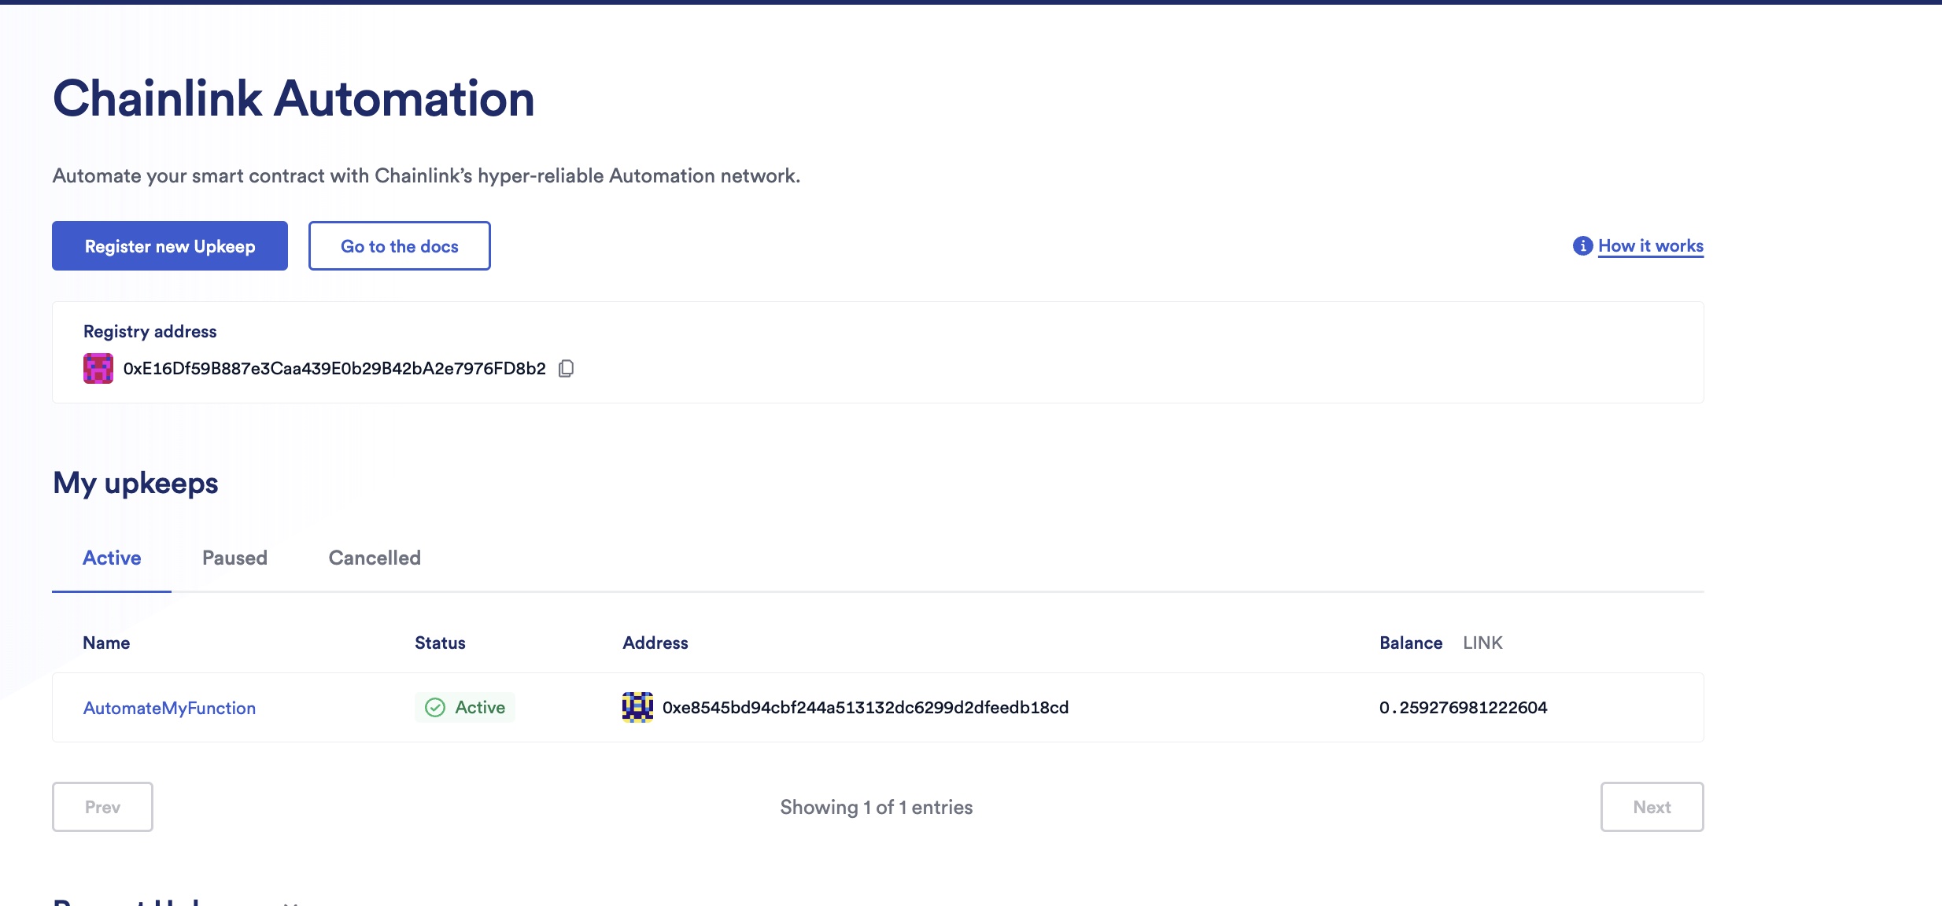
Task: Click the upkeep address 0xe8545... text
Action: click(x=866, y=707)
